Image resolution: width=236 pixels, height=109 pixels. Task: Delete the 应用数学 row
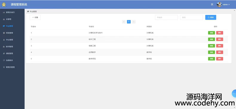click(220, 52)
